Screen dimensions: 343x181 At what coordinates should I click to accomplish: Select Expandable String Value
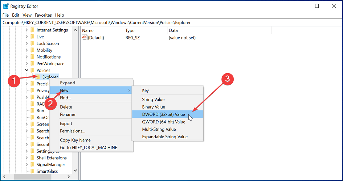168,137
